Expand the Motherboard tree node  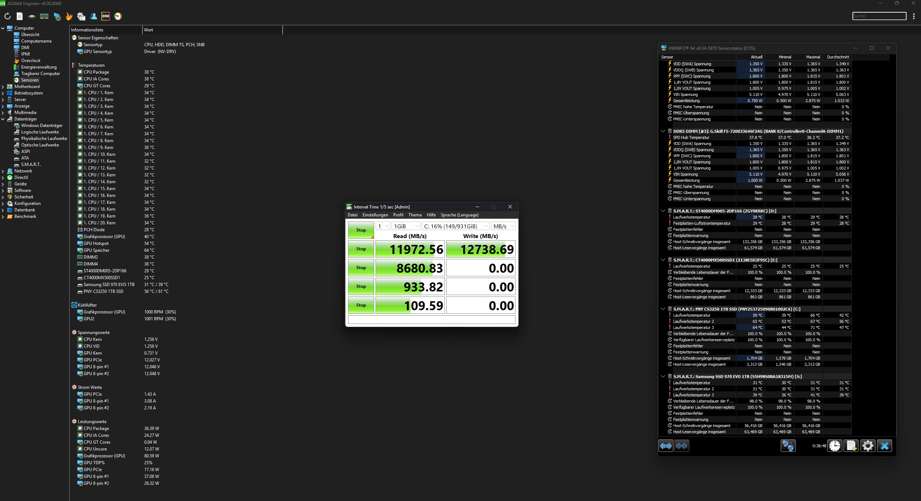coord(3,87)
